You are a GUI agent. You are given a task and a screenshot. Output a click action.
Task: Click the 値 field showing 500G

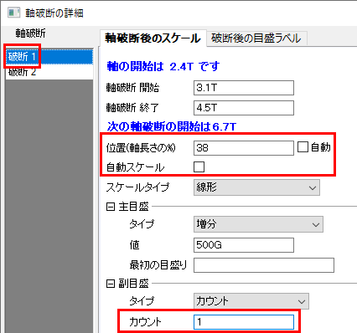coord(244,245)
